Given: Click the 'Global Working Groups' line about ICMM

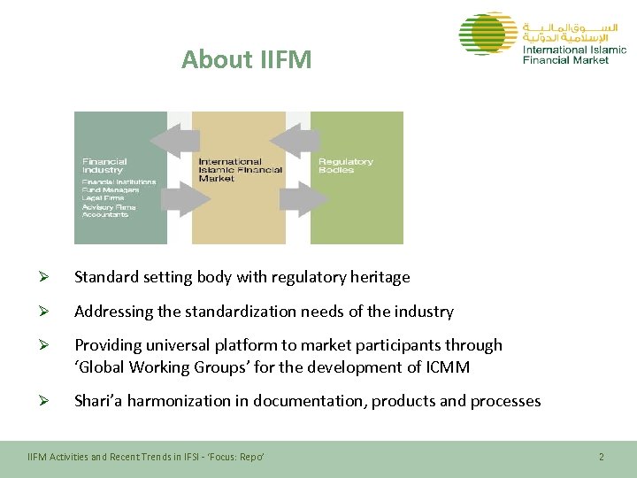Looking at the screenshot, I should pyautogui.click(x=272, y=367).
